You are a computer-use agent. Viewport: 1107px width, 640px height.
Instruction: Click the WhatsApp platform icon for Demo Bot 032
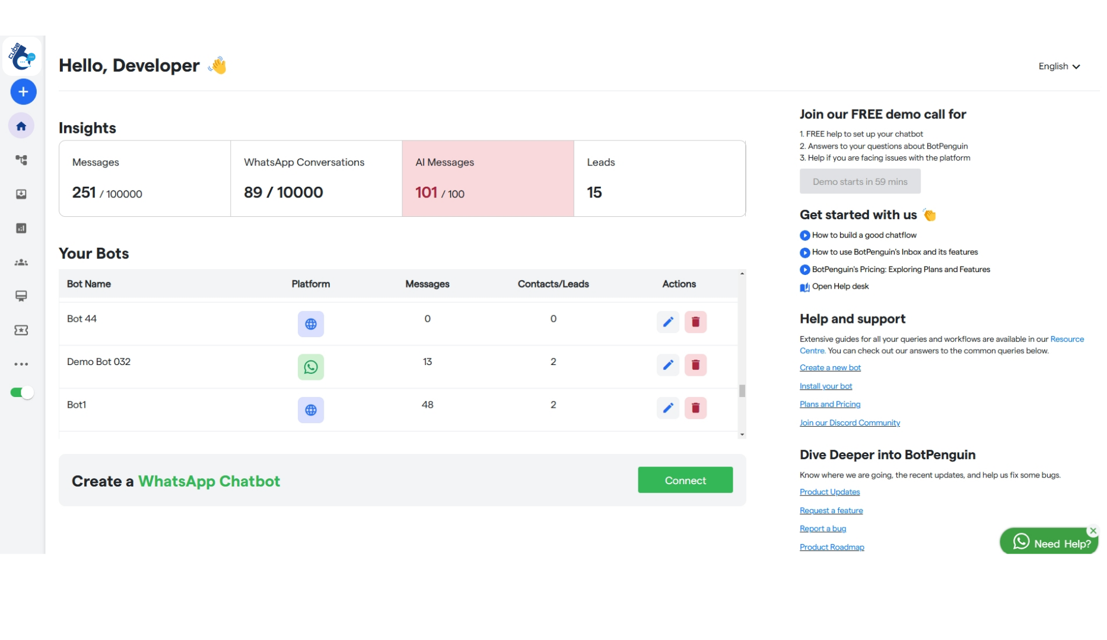coord(311,367)
